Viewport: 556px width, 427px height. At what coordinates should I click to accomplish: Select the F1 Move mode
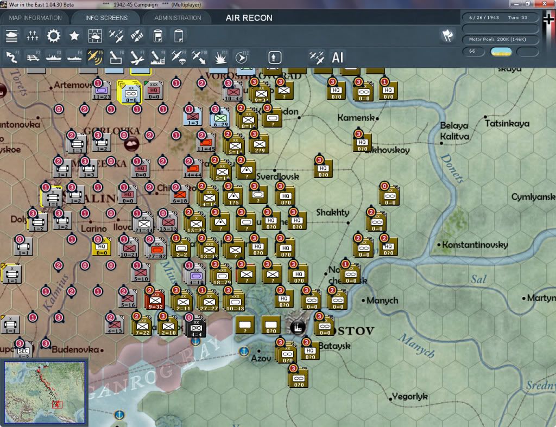pos(12,58)
